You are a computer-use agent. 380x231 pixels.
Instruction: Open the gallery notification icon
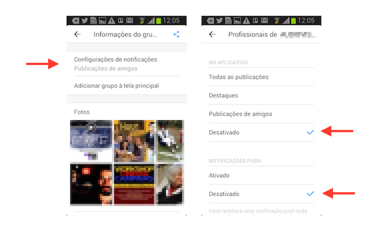[x=102, y=20]
